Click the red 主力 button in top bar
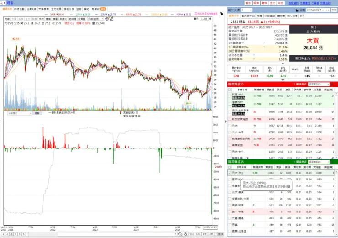 (273, 3)
